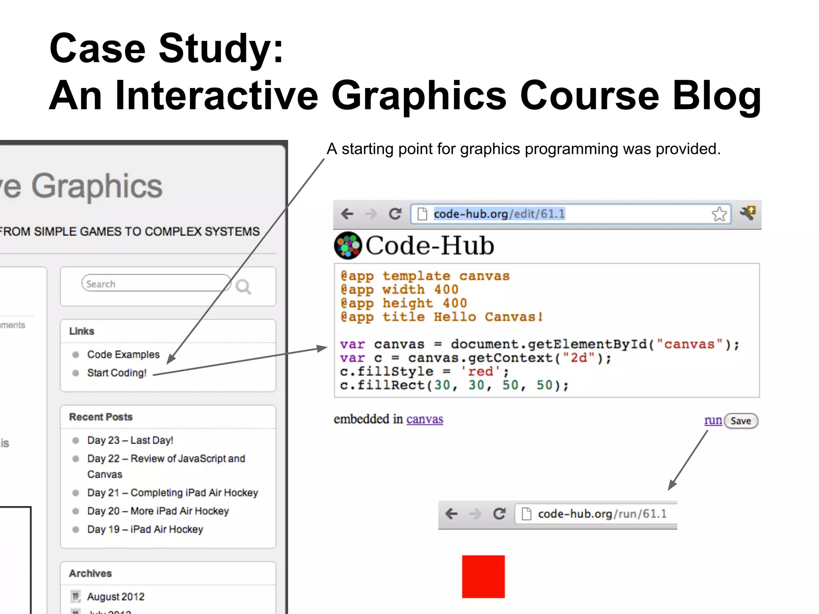Viewport: 819px width, 614px height.
Task: Click the Archives widget heading
Action: click(90, 573)
